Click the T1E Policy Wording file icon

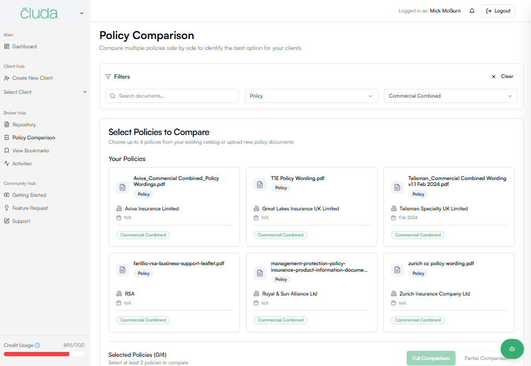(x=260, y=184)
